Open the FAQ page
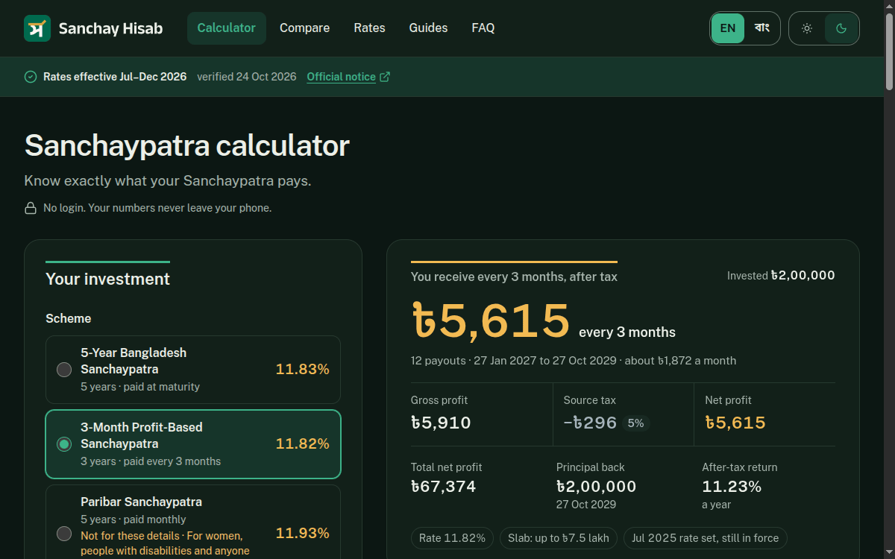Screen dimensions: 895x559 483,28
